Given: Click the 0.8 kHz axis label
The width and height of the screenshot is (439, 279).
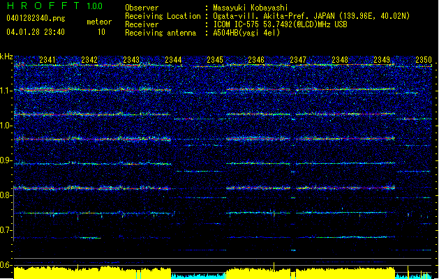Looking at the screenshot, I should pyautogui.click(x=6, y=195).
